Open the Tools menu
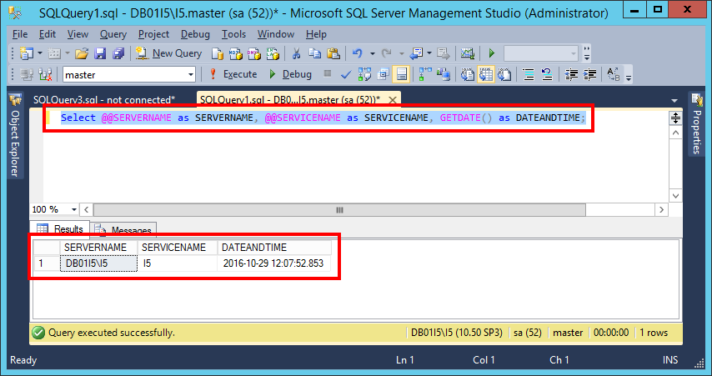Screen dimensions: 712x376 (x=233, y=34)
